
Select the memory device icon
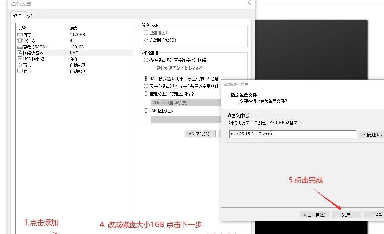coord(20,34)
